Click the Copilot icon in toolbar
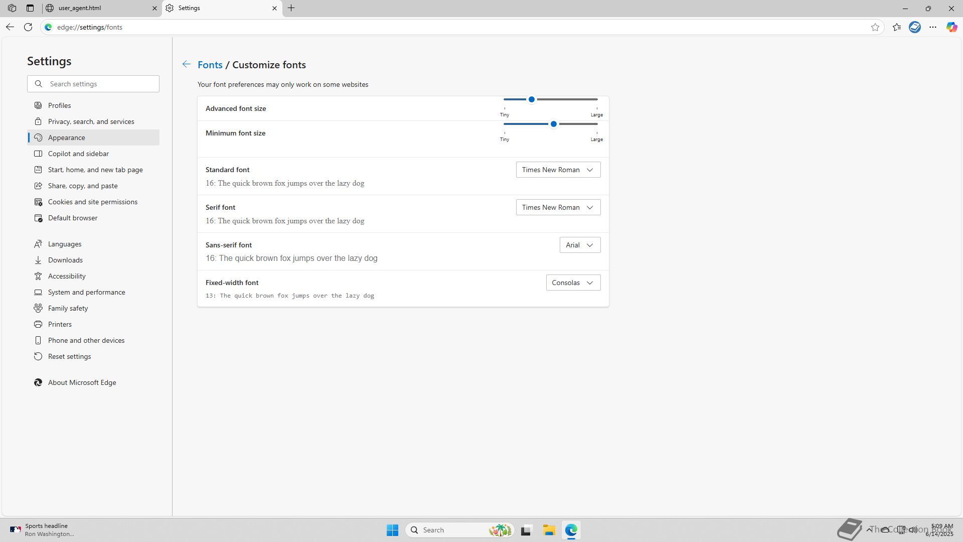963x542 pixels. (951, 27)
